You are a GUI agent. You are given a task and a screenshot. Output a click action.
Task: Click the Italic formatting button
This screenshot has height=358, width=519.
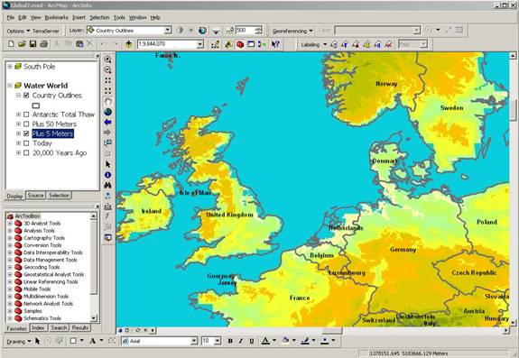point(241,341)
